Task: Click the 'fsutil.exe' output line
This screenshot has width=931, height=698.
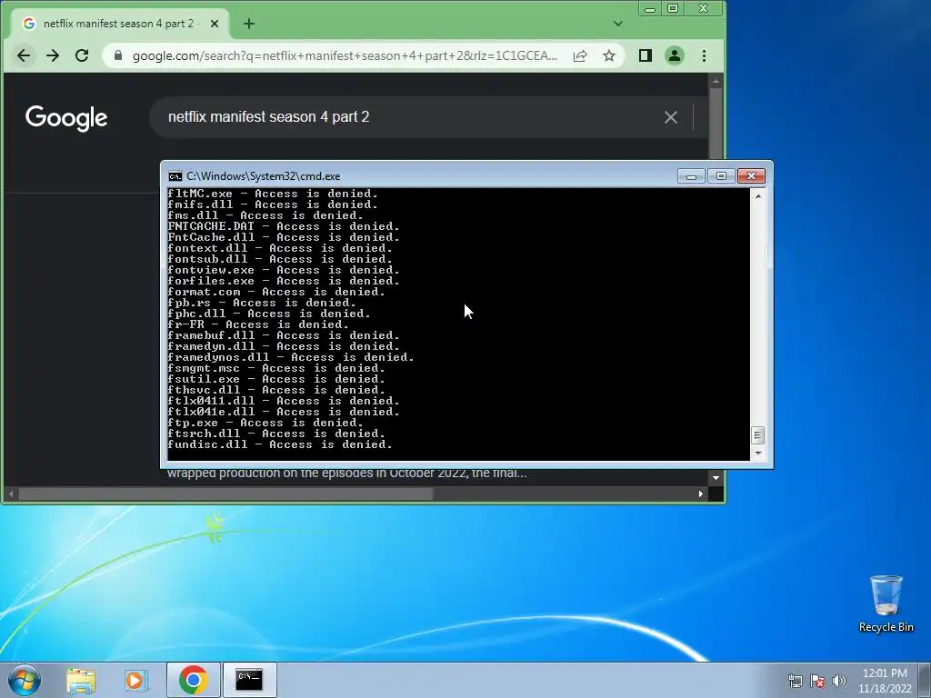Action: (x=276, y=379)
